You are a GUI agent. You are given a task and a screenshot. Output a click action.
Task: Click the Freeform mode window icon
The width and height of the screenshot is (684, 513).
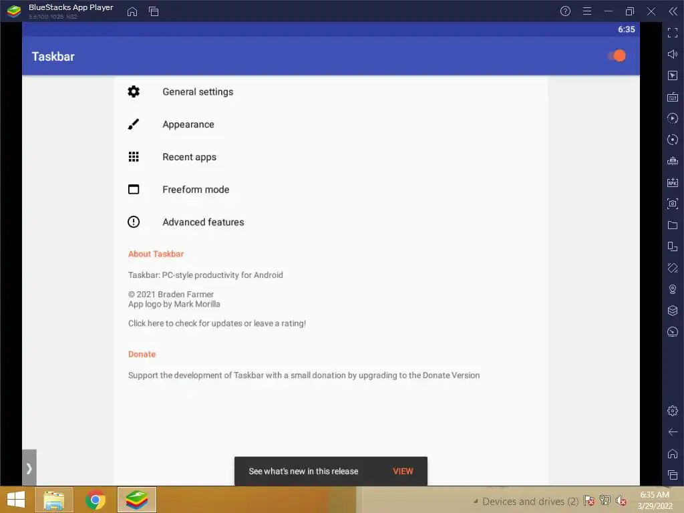tap(134, 189)
